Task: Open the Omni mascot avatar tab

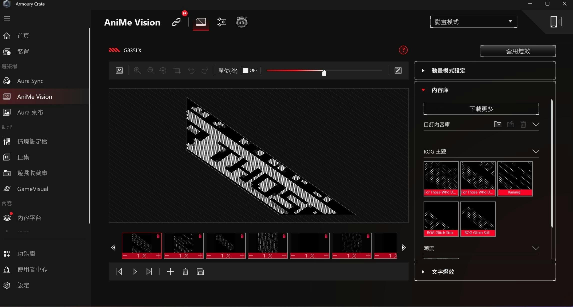Action: click(242, 22)
